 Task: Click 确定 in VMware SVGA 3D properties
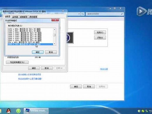pos(34,68)
